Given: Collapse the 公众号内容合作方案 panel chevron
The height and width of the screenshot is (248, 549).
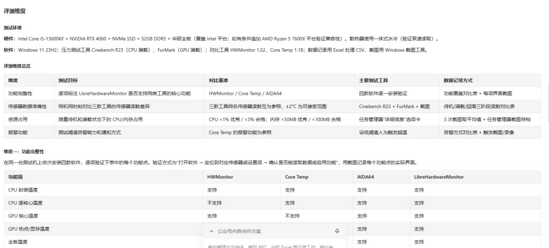Looking at the screenshot, I should pyautogui.click(x=211, y=231).
